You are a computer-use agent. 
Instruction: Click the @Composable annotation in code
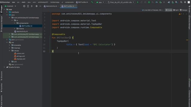tap(58, 34)
